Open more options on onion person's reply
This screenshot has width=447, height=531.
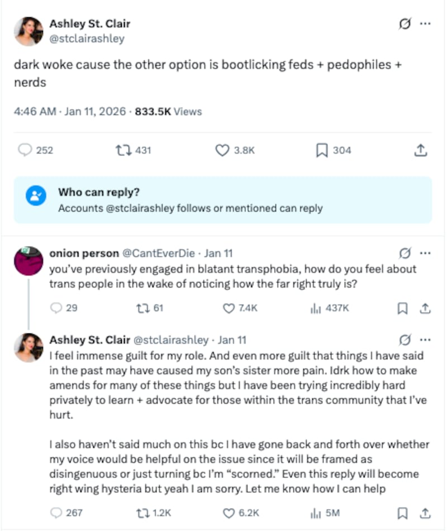[426, 253]
